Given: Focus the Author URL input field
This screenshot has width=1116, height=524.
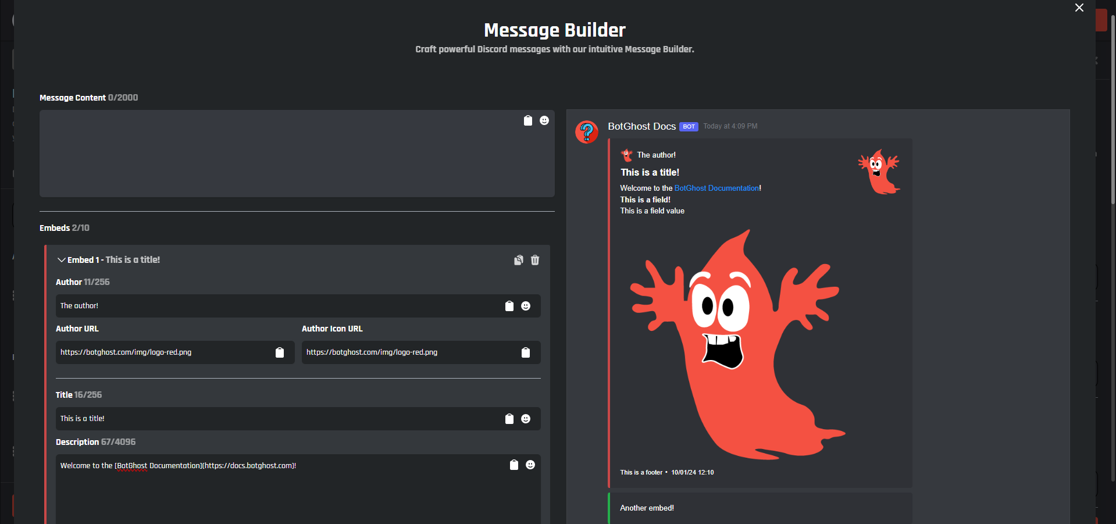Looking at the screenshot, I should (163, 352).
